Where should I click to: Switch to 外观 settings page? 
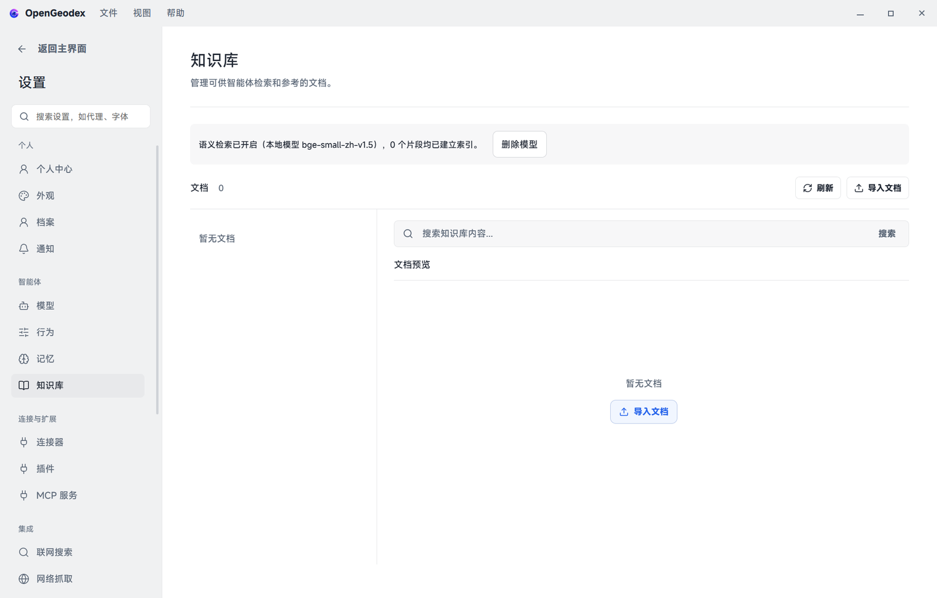point(78,196)
